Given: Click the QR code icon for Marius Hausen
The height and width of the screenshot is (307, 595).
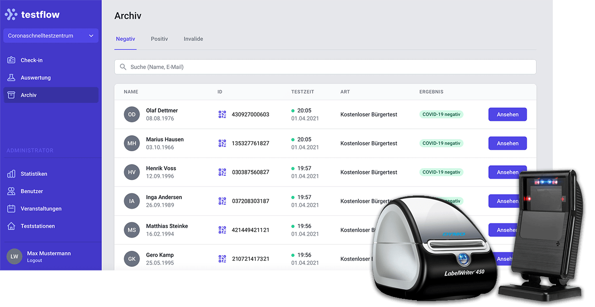Looking at the screenshot, I should click(x=222, y=143).
